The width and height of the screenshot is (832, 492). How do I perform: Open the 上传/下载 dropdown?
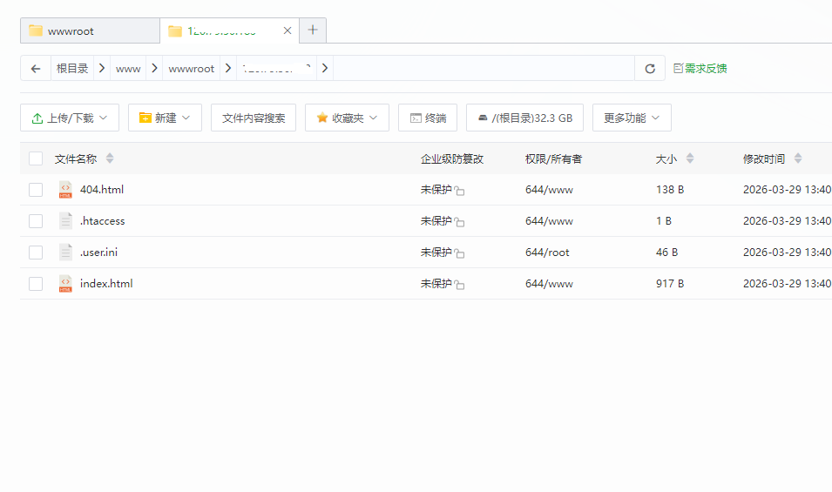[x=70, y=118]
